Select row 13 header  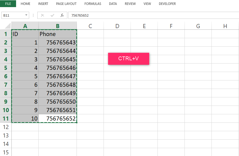point(6,136)
